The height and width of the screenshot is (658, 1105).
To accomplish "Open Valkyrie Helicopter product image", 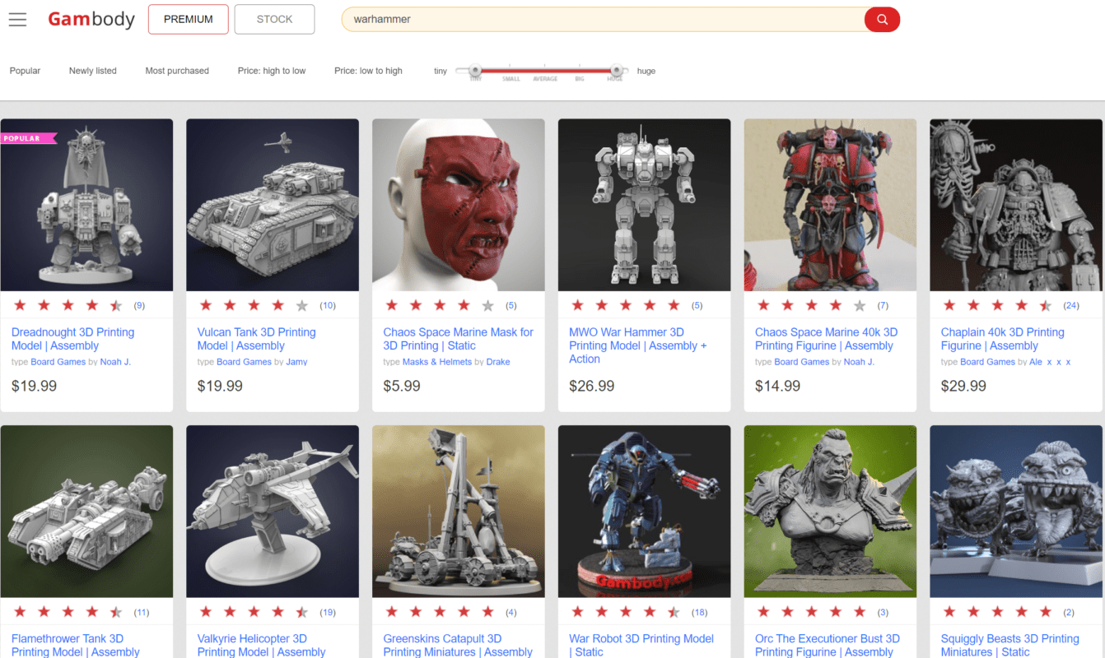I will pos(273,512).
